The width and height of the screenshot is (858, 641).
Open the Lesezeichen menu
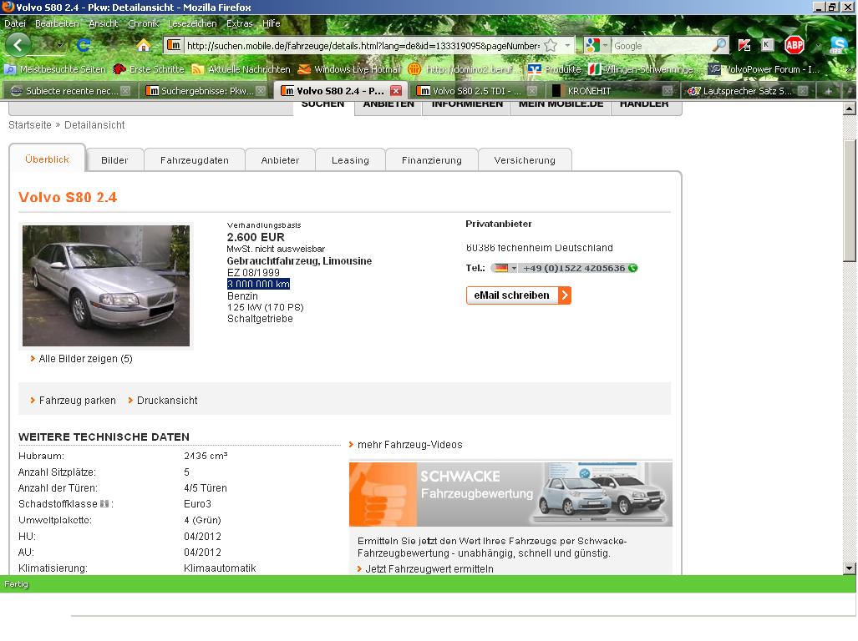[192, 23]
